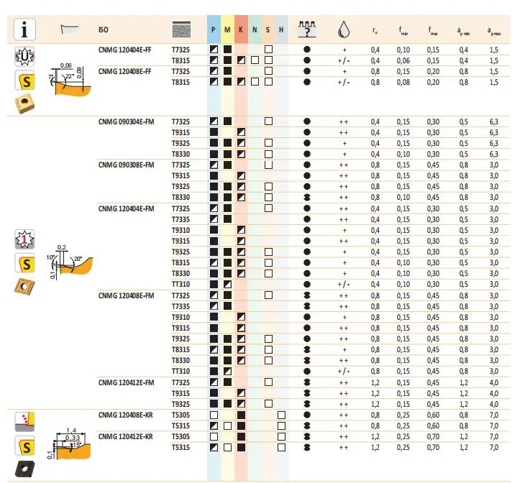
Task: Toggle the S checkbox in CNMG 120404E-FF T7325 row
Action: point(268,50)
